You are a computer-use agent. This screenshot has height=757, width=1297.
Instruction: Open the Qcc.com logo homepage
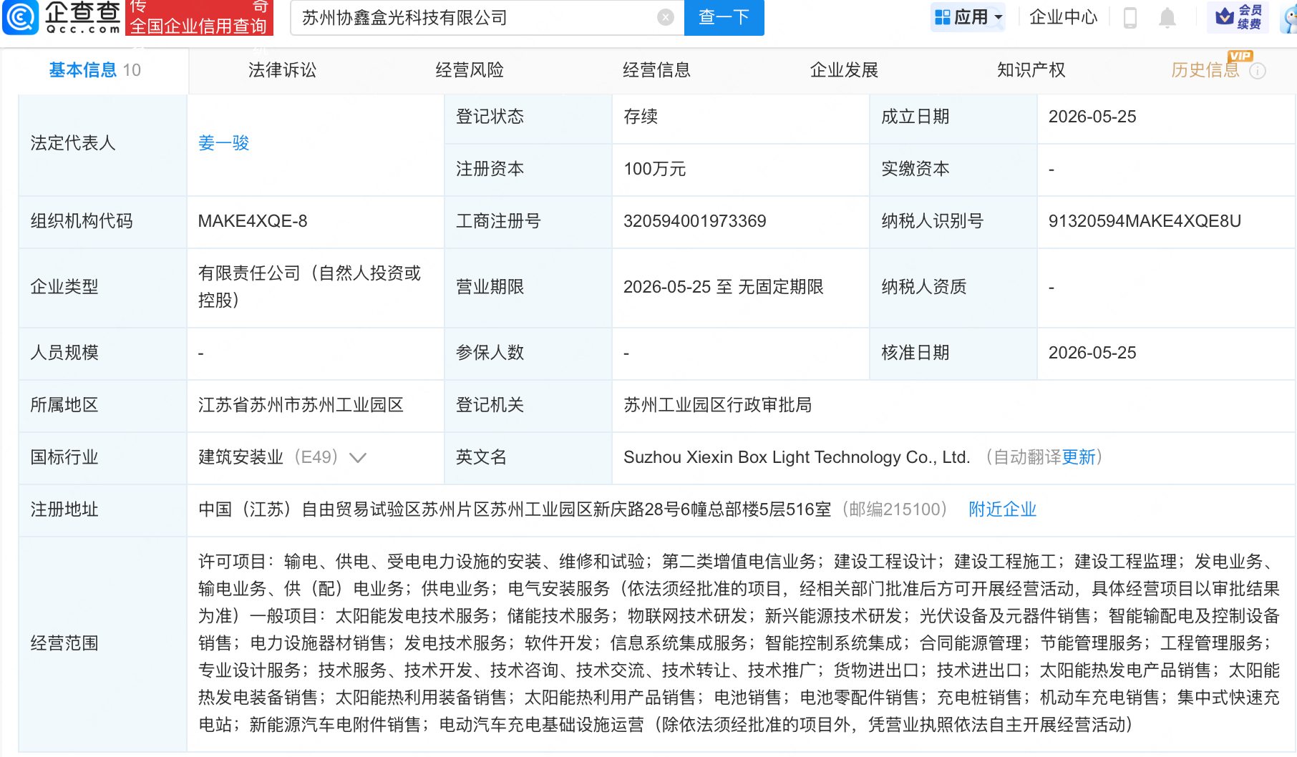62,17
